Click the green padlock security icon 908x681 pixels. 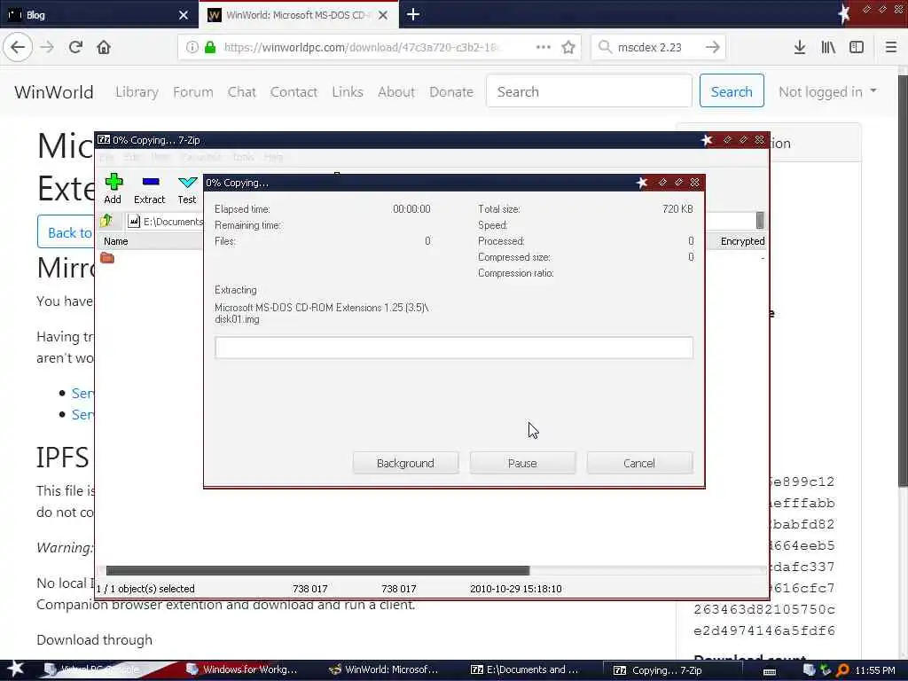click(x=210, y=47)
